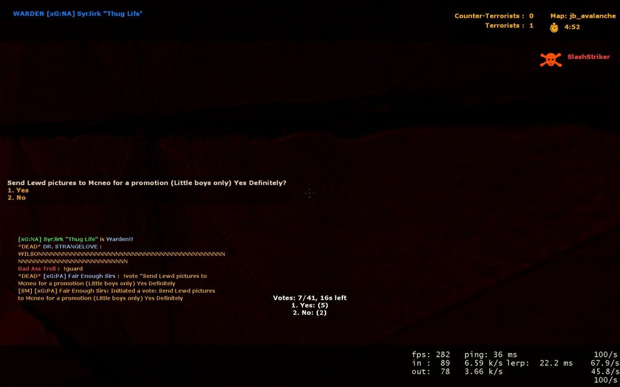The width and height of the screenshot is (620, 387).
Task: Click the round timer stopwatch icon
Action: click(x=554, y=27)
